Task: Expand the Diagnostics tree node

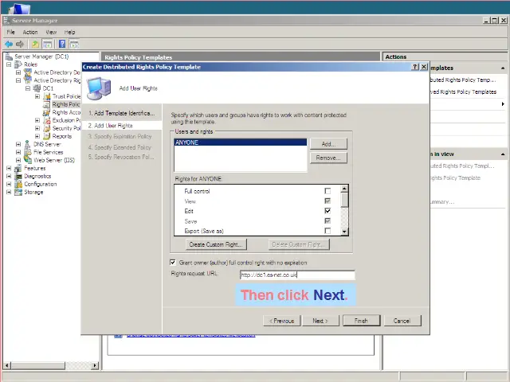Action: pos(9,176)
